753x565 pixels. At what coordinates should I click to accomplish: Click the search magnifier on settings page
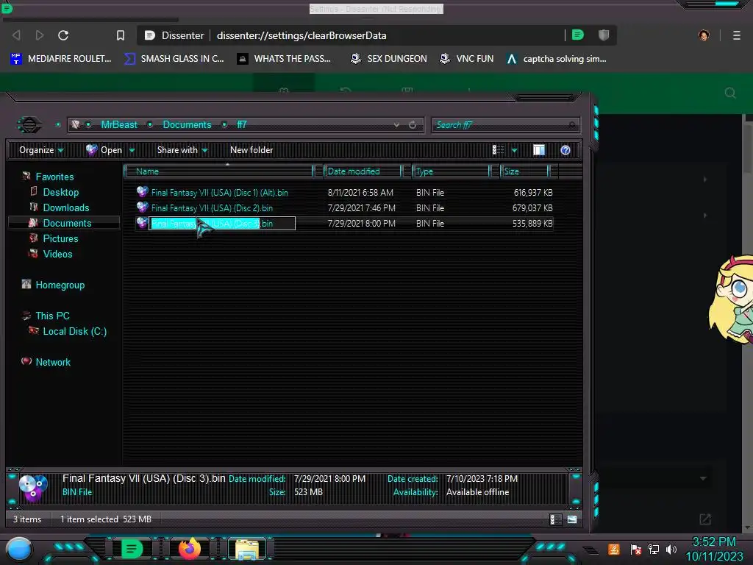pos(730,93)
